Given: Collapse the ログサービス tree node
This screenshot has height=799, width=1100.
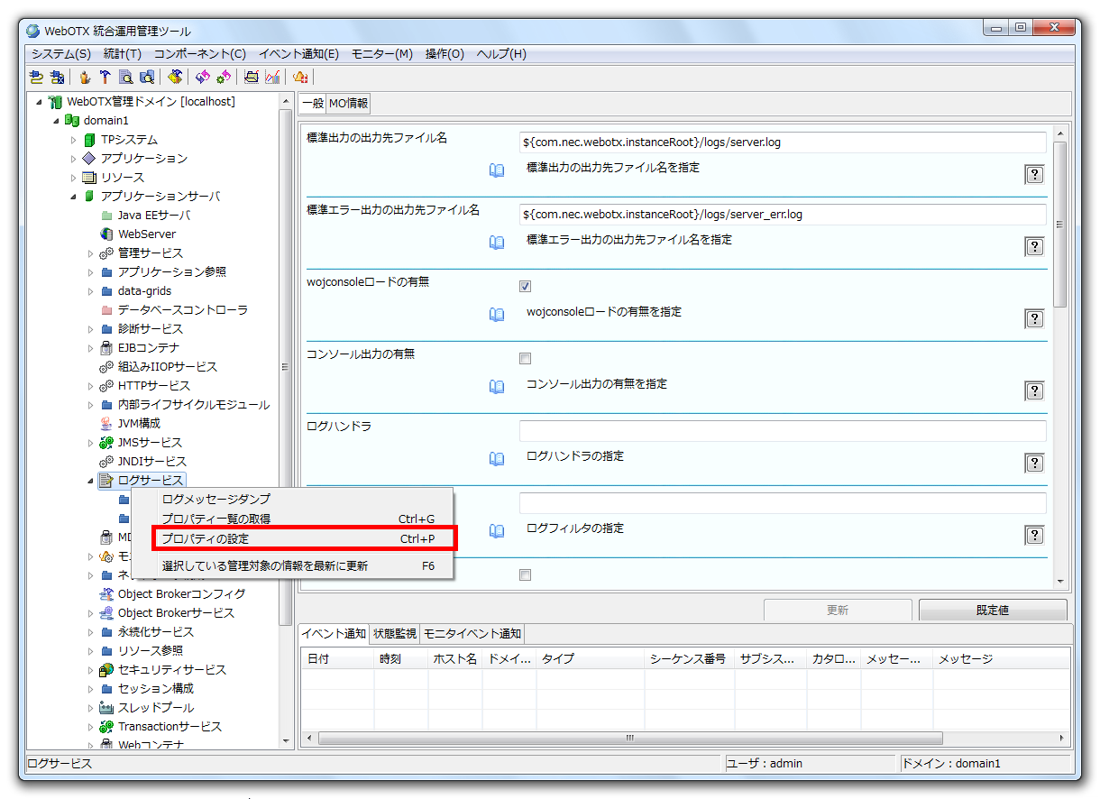Looking at the screenshot, I should pos(88,480).
